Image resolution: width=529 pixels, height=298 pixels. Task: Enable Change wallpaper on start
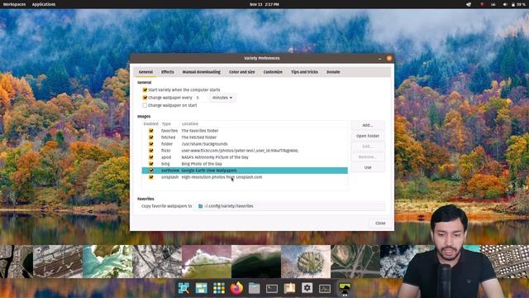[x=145, y=105]
